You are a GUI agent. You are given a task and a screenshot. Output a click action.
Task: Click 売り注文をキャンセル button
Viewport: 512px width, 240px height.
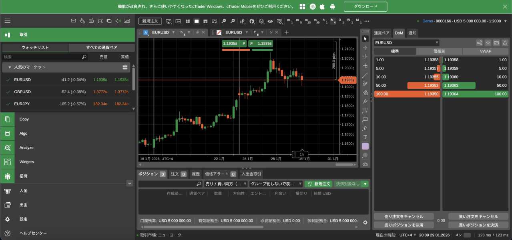tap(404, 216)
